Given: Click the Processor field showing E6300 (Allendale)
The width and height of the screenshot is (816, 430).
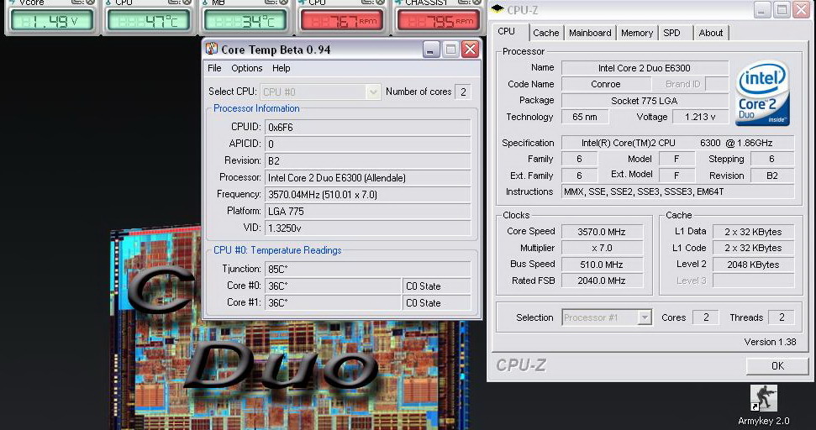Looking at the screenshot, I should tap(368, 178).
